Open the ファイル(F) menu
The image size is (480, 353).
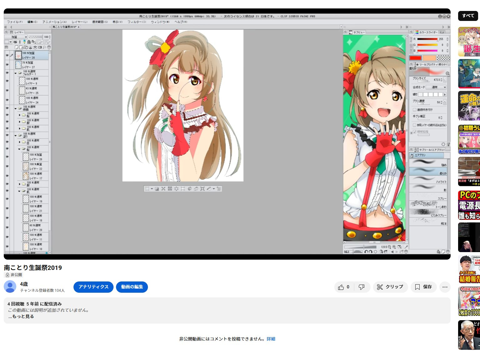coord(15,22)
